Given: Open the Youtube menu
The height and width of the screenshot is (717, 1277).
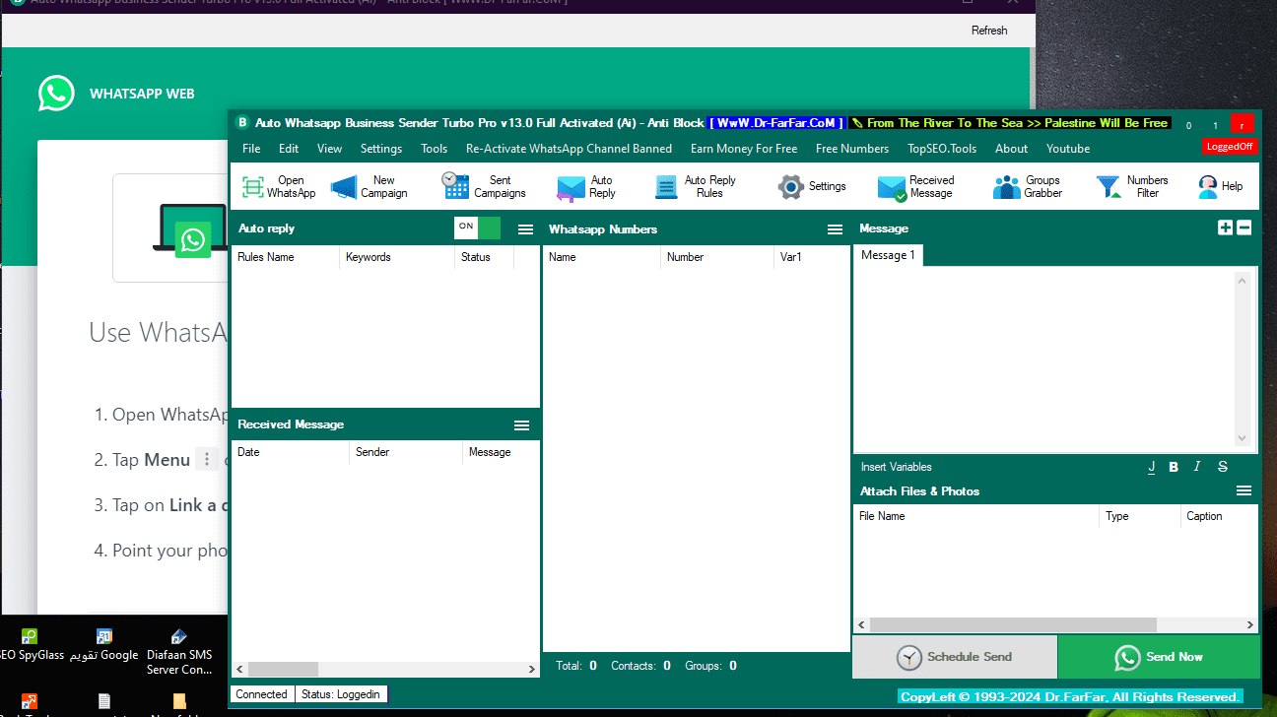Looking at the screenshot, I should pos(1068,149).
